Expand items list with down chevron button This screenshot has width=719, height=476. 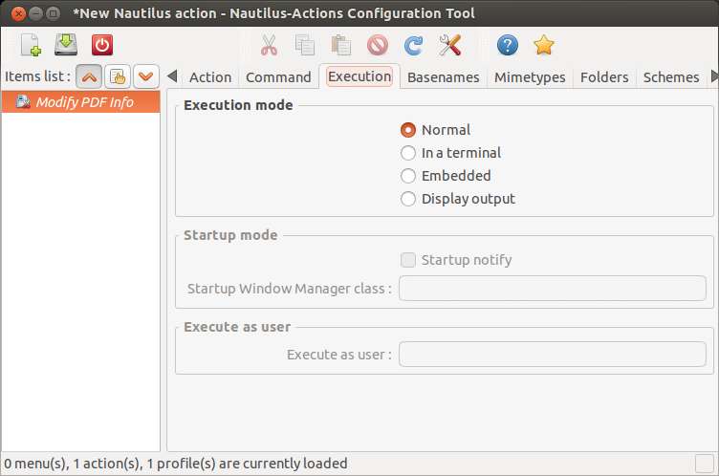146,76
